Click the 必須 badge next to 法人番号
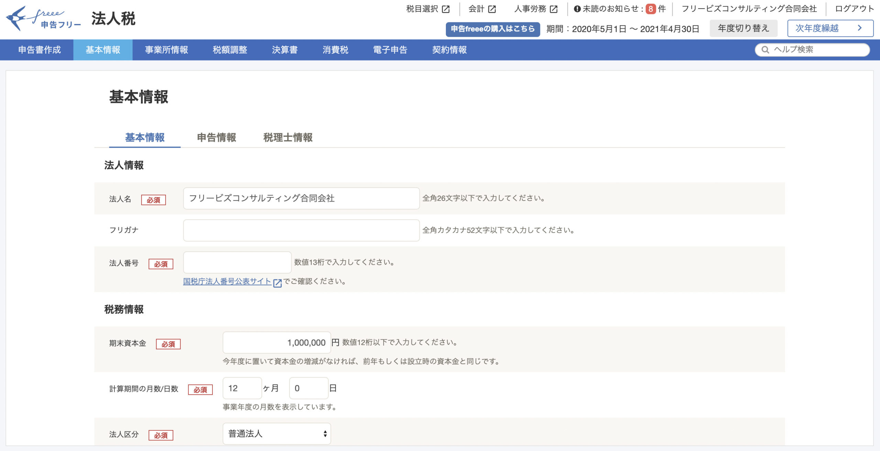 tap(161, 264)
